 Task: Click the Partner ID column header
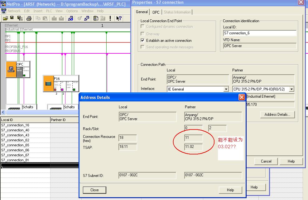65,120
